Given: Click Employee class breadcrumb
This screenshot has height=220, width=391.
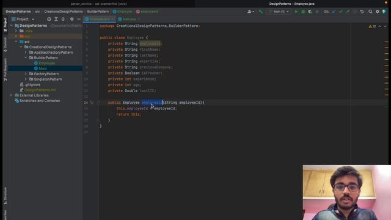Looking at the screenshot, I should tap(122, 12).
